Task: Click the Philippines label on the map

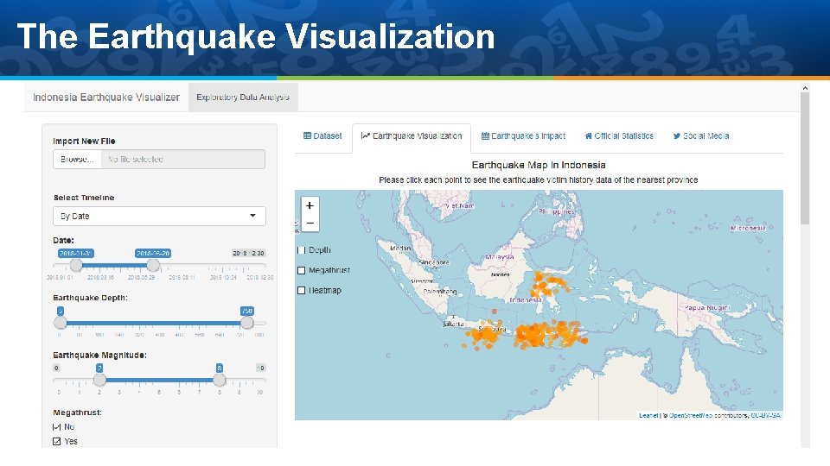Action: click(556, 211)
